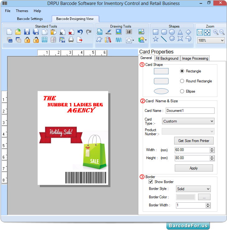
Task: Paste from clipboard icon
Action: tap(53, 32)
